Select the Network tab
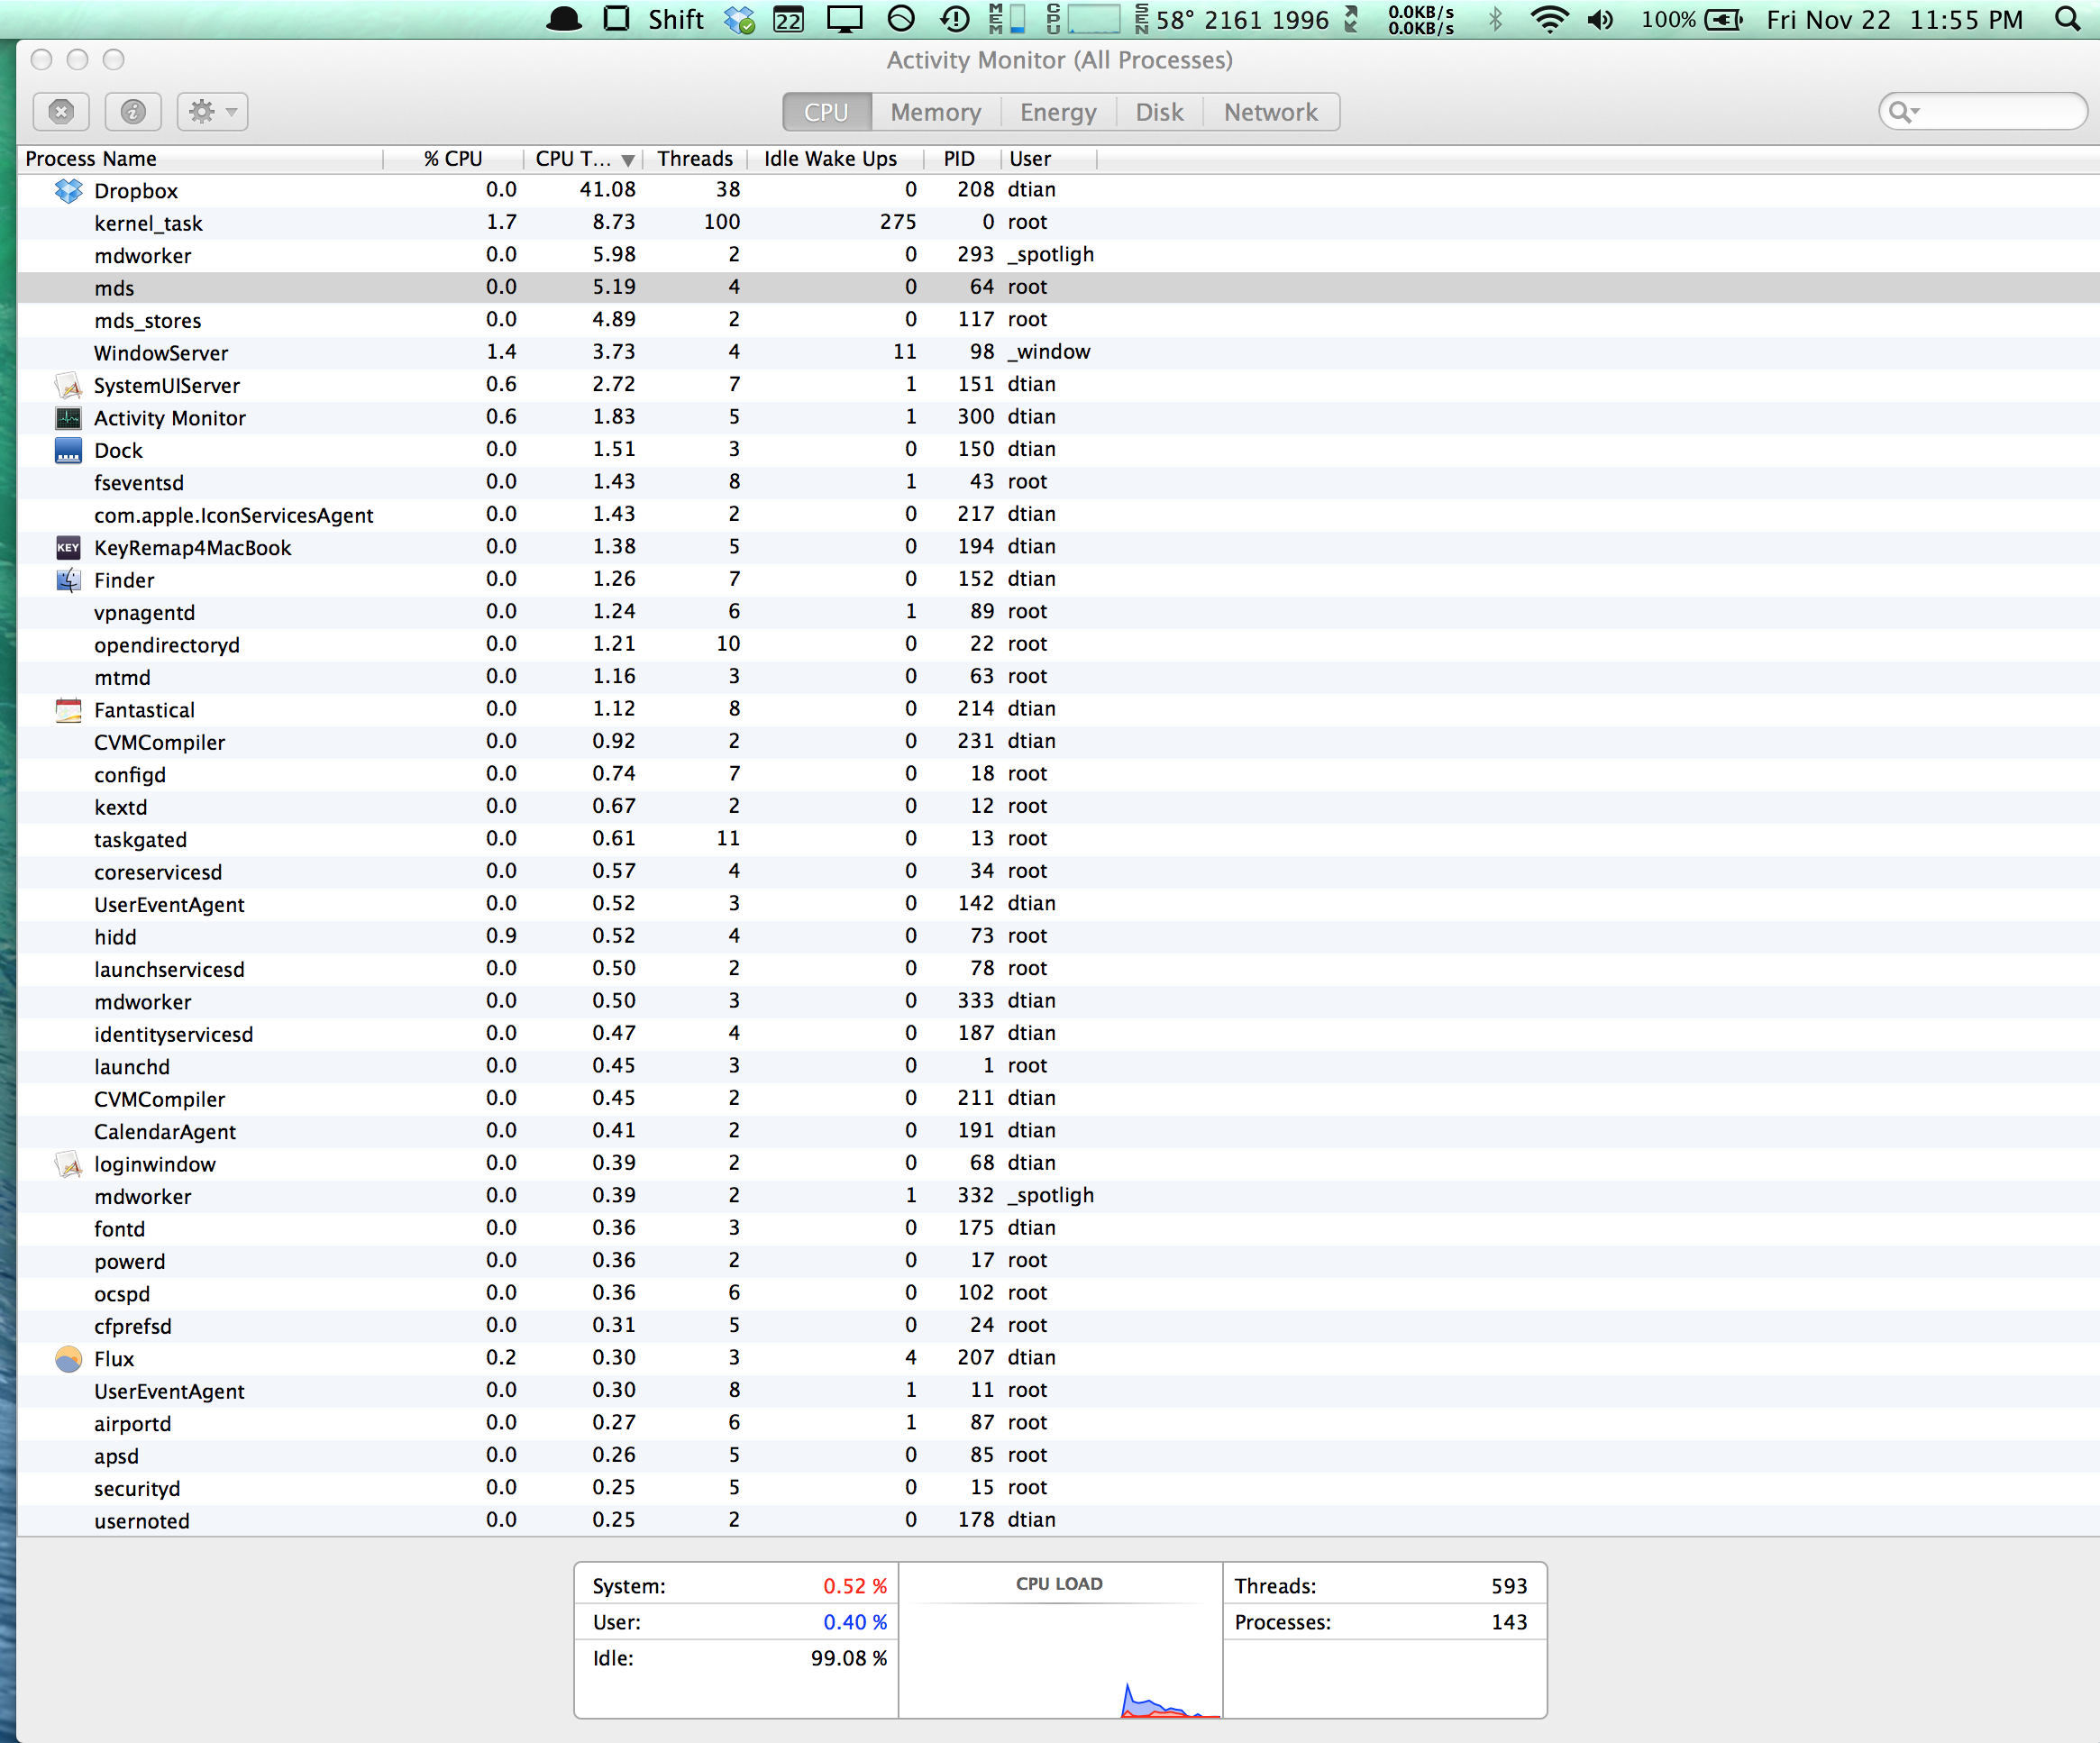Viewport: 2100px width, 1743px height. (x=1270, y=112)
